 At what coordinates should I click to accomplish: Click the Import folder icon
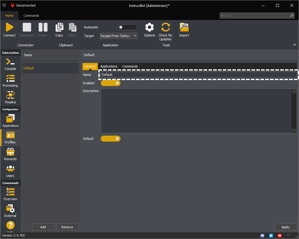184,27
